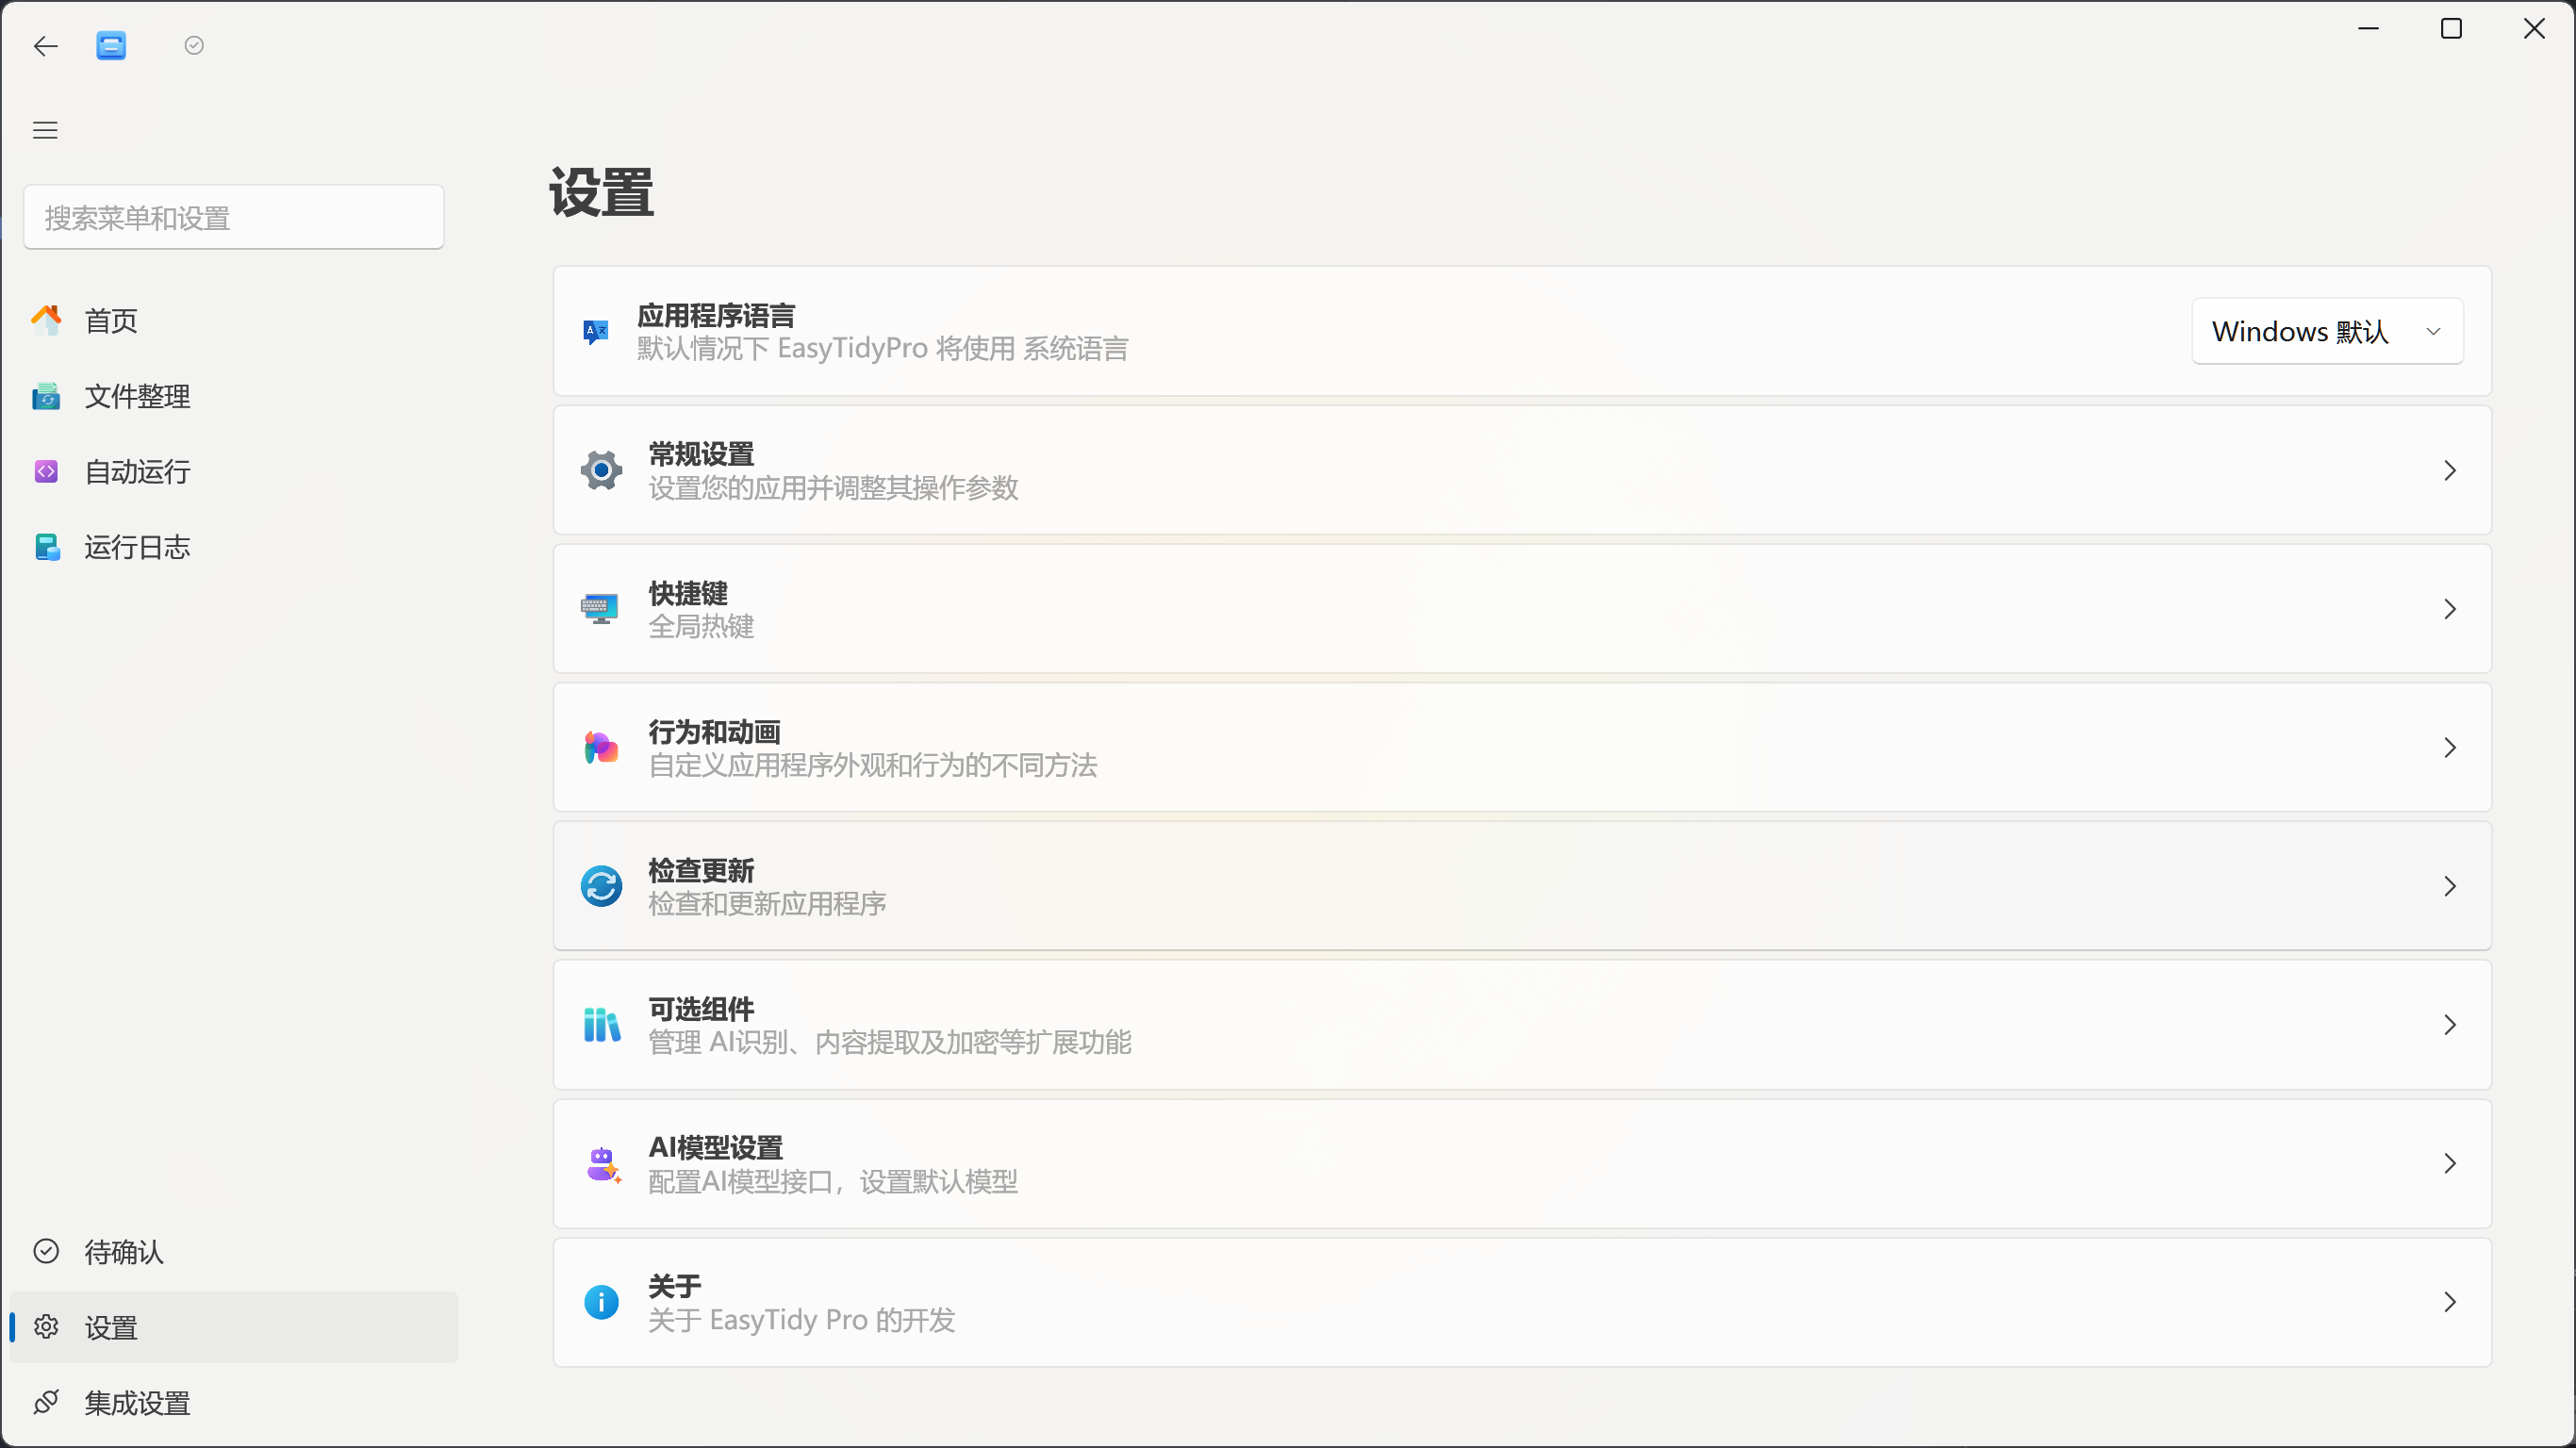The image size is (2576, 1448).
Task: Open the 检查更新 card title
Action: [701, 870]
